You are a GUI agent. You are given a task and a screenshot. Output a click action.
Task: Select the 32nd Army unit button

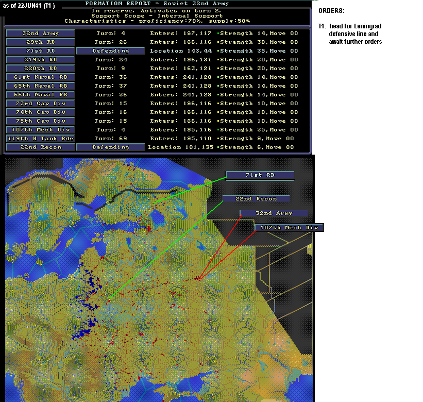[x=41, y=33]
